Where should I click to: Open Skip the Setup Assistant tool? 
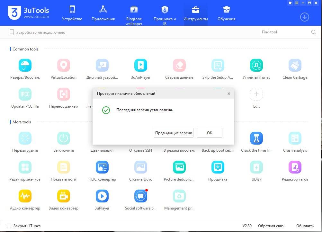218,65
